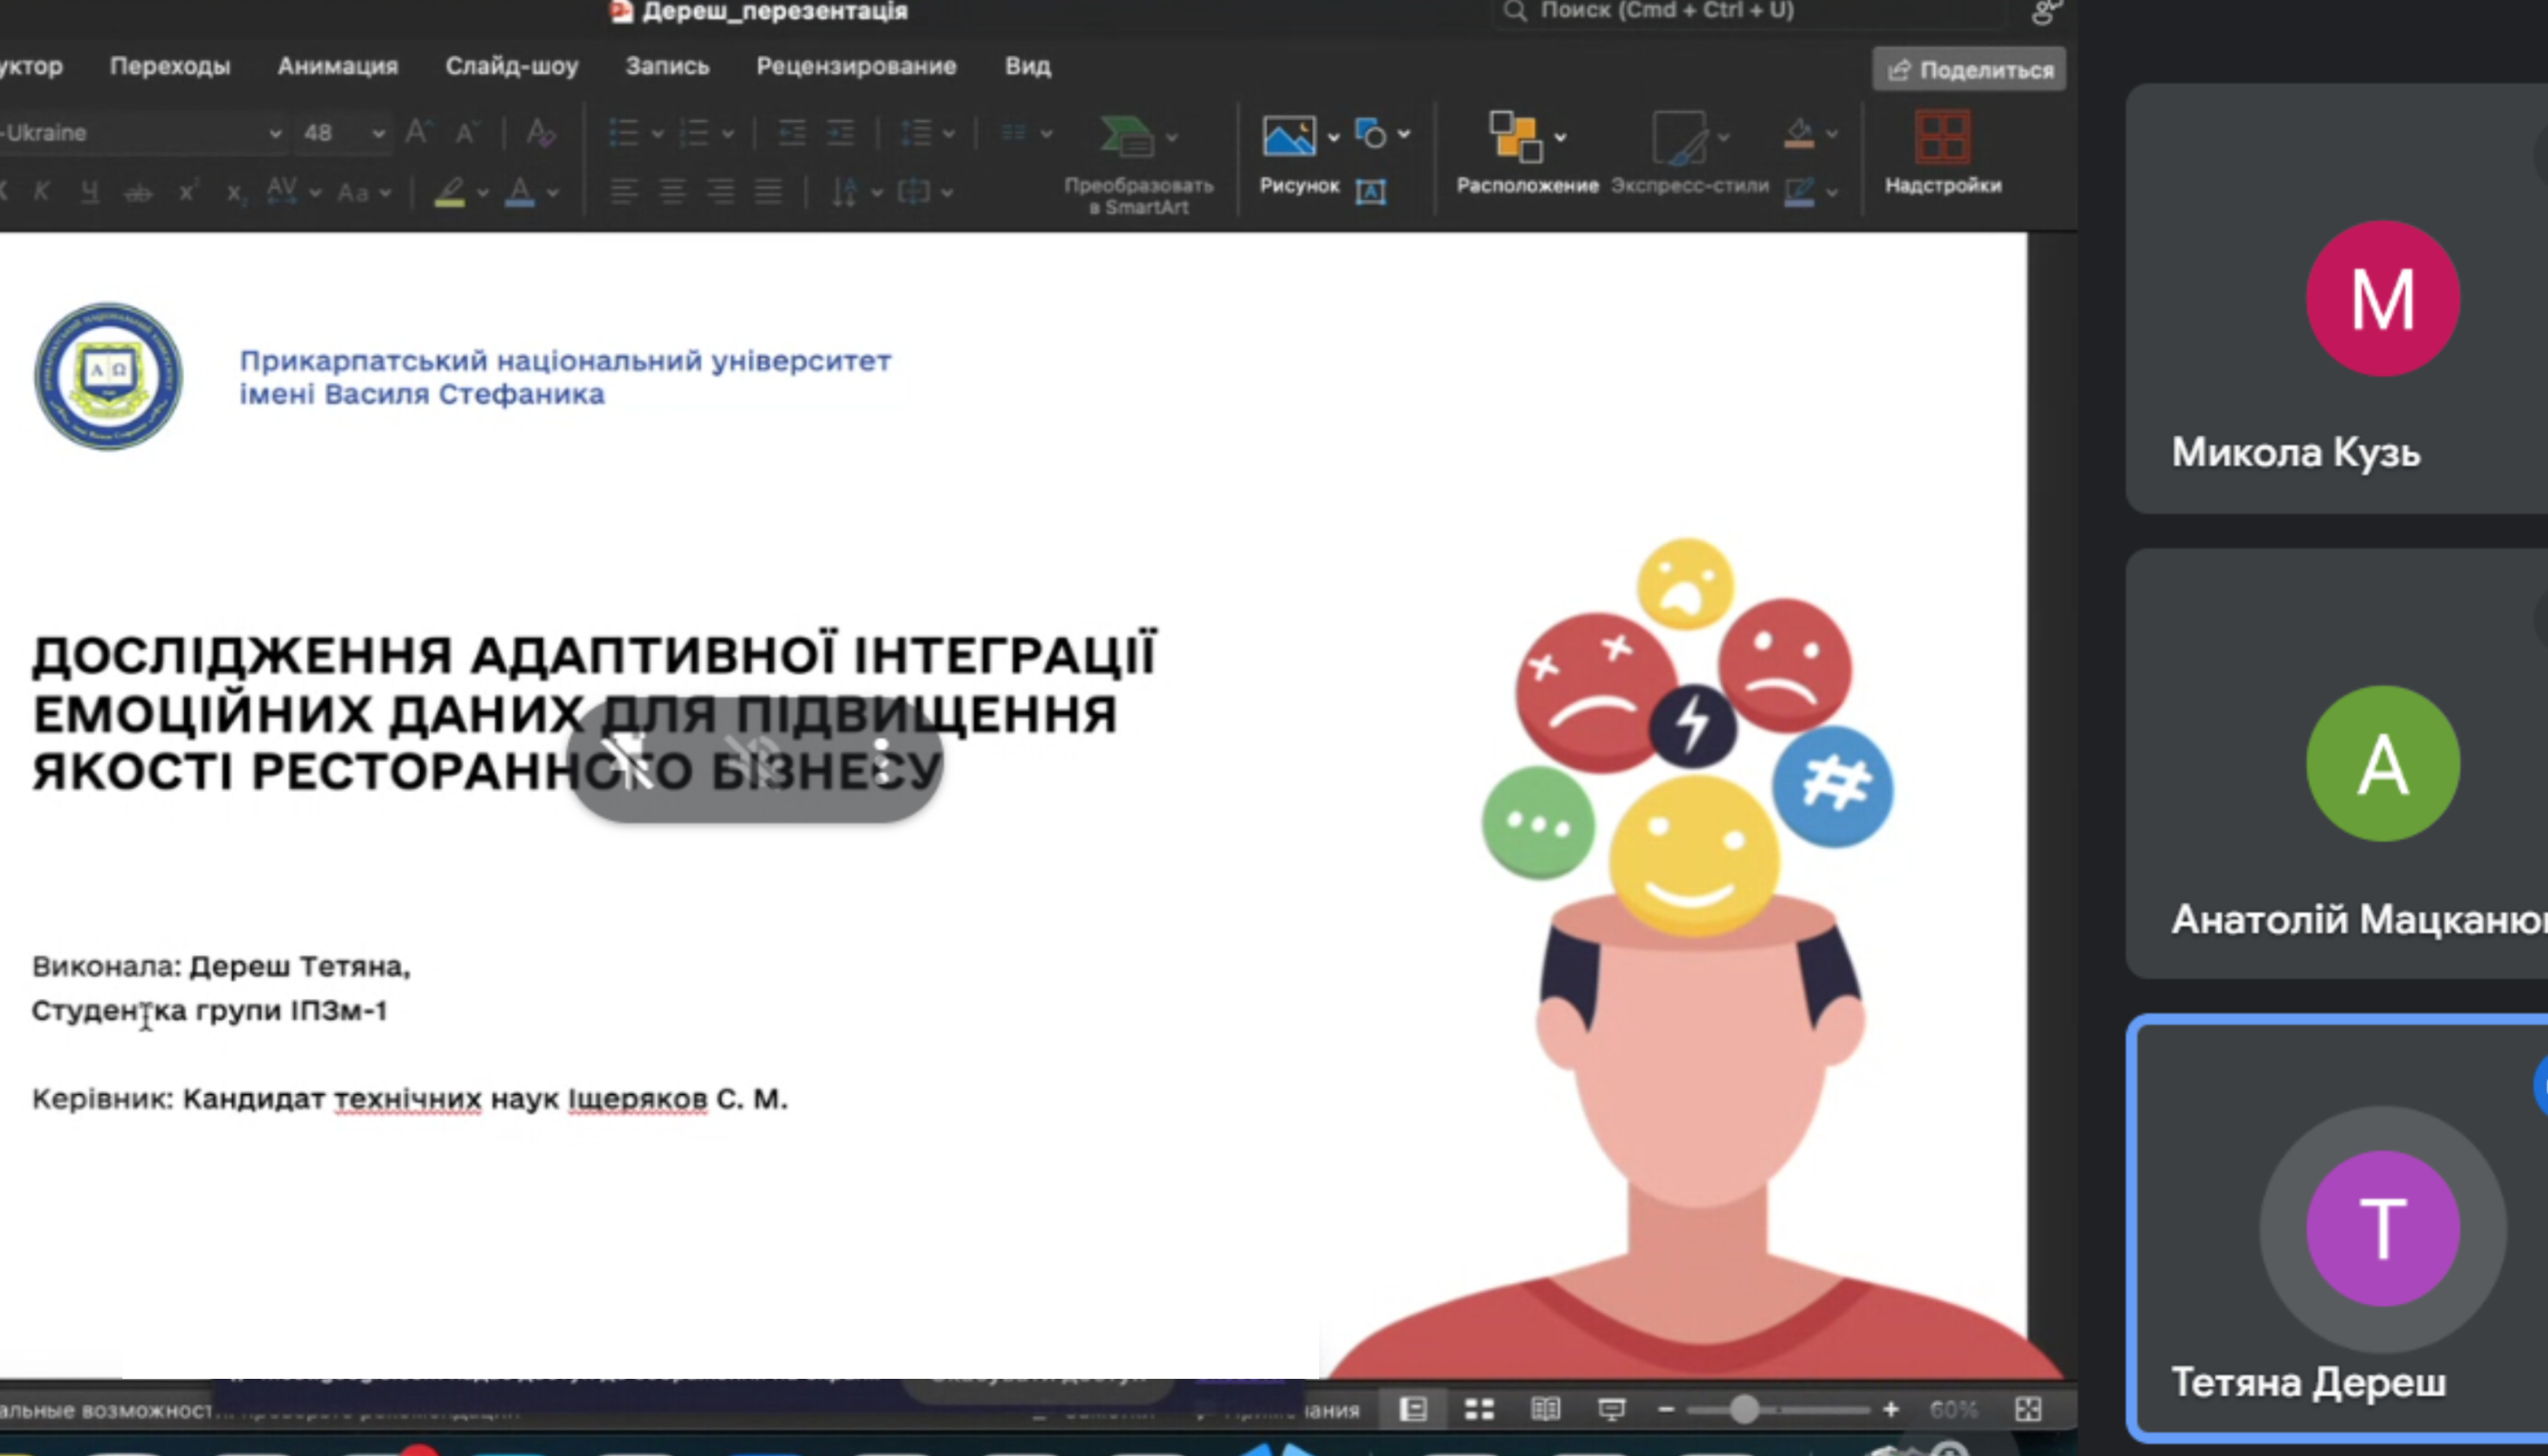Start slideshow from status bar icon

coord(1611,1409)
